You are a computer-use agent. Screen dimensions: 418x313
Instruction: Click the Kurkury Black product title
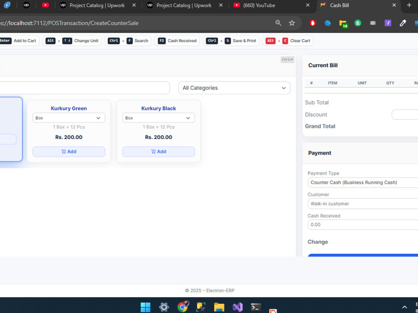pos(158,108)
